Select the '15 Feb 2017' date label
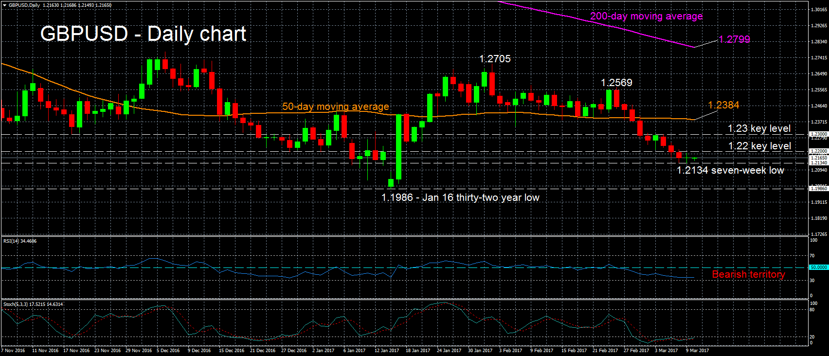This screenshot has width=829, height=356. [574, 351]
